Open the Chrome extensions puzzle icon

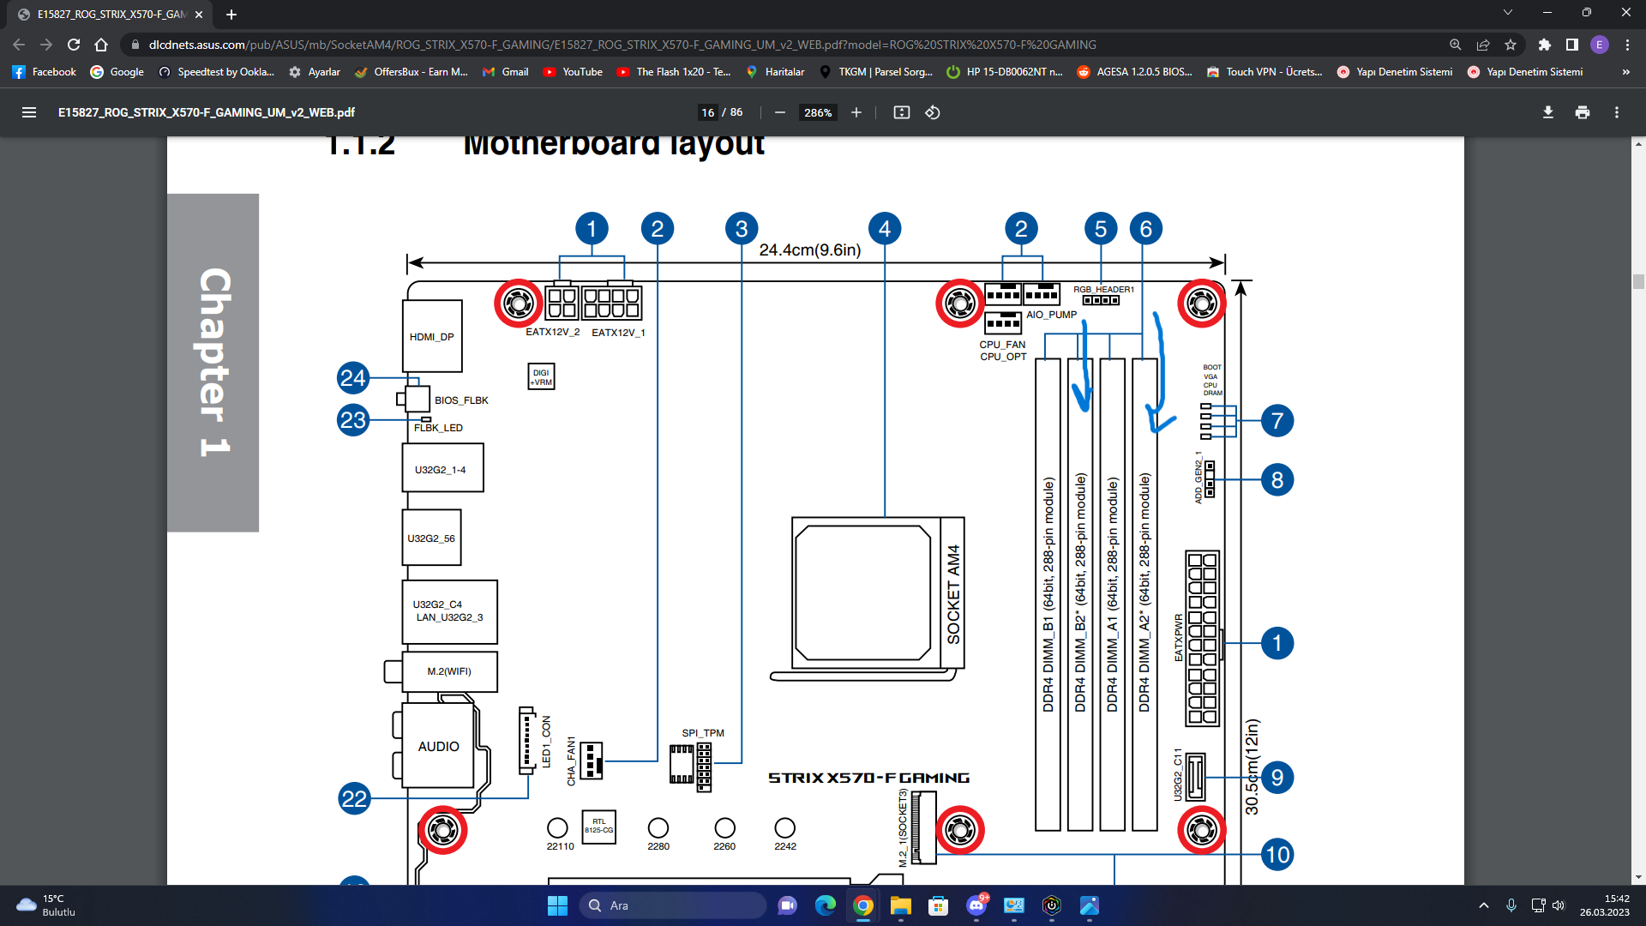point(1544,45)
